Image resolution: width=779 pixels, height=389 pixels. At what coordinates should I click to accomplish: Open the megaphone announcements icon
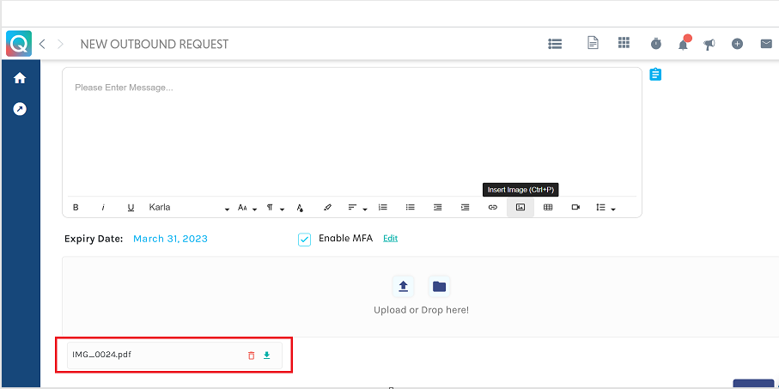[x=709, y=44]
